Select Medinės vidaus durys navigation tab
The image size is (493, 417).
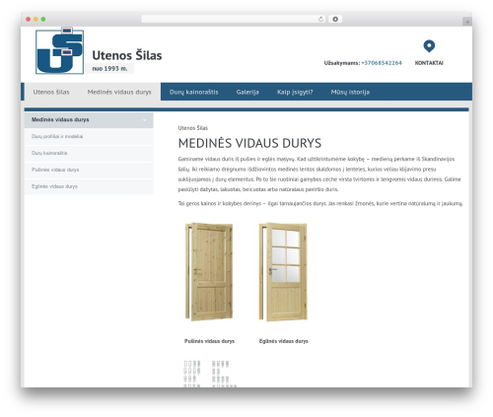[119, 92]
